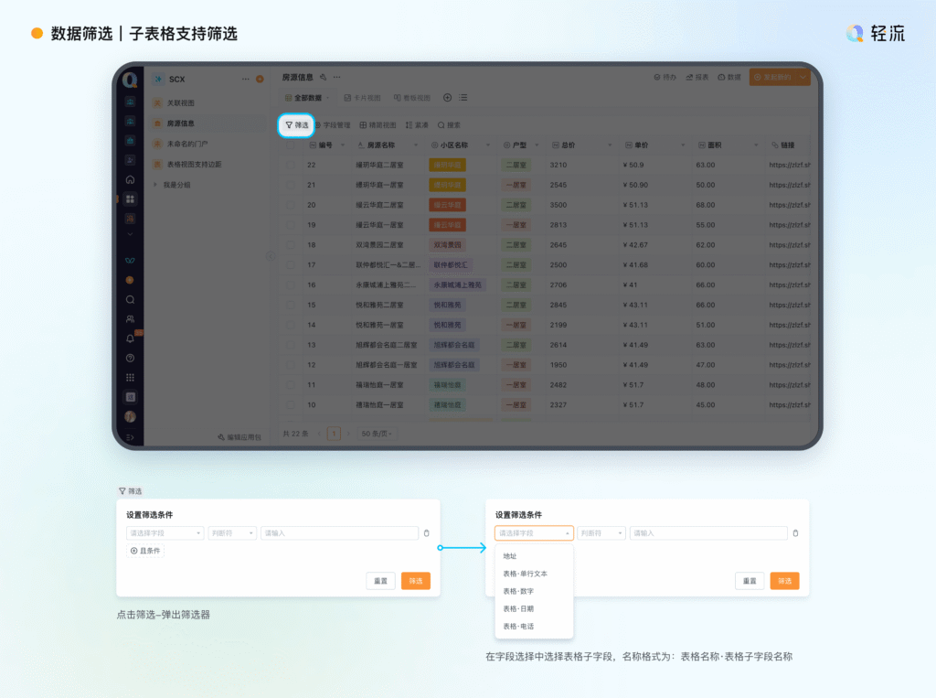
Task: Click the highlighted 筛选 filter button
Action: coord(297,124)
